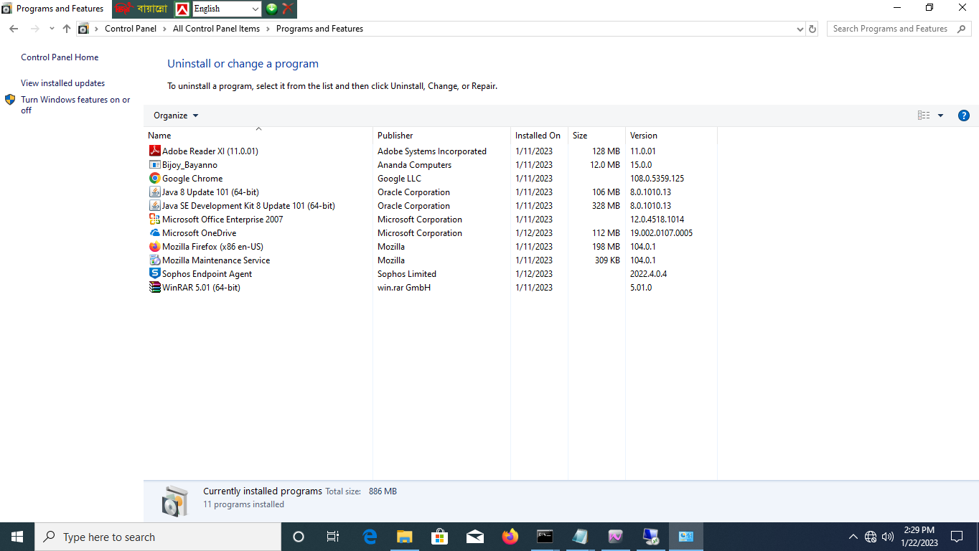Sort the list by the Size column
This screenshot has width=979, height=551.
[x=596, y=135]
